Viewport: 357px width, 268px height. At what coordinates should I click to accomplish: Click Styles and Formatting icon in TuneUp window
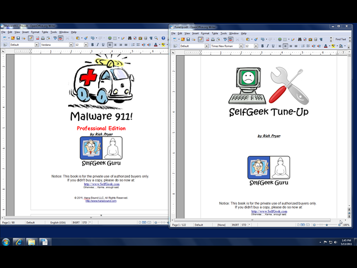tap(175, 46)
